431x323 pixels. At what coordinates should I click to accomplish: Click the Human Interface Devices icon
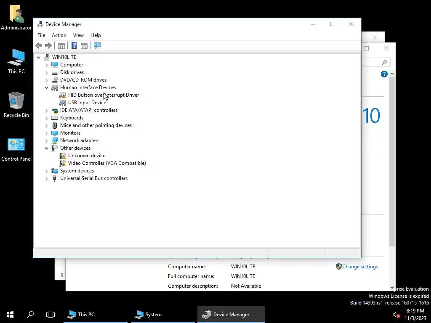pos(55,87)
